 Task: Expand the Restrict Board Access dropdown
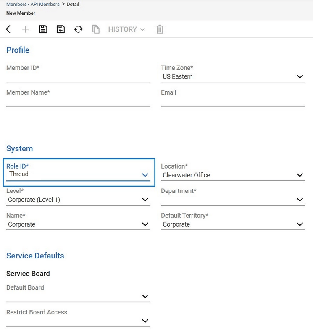(78, 321)
